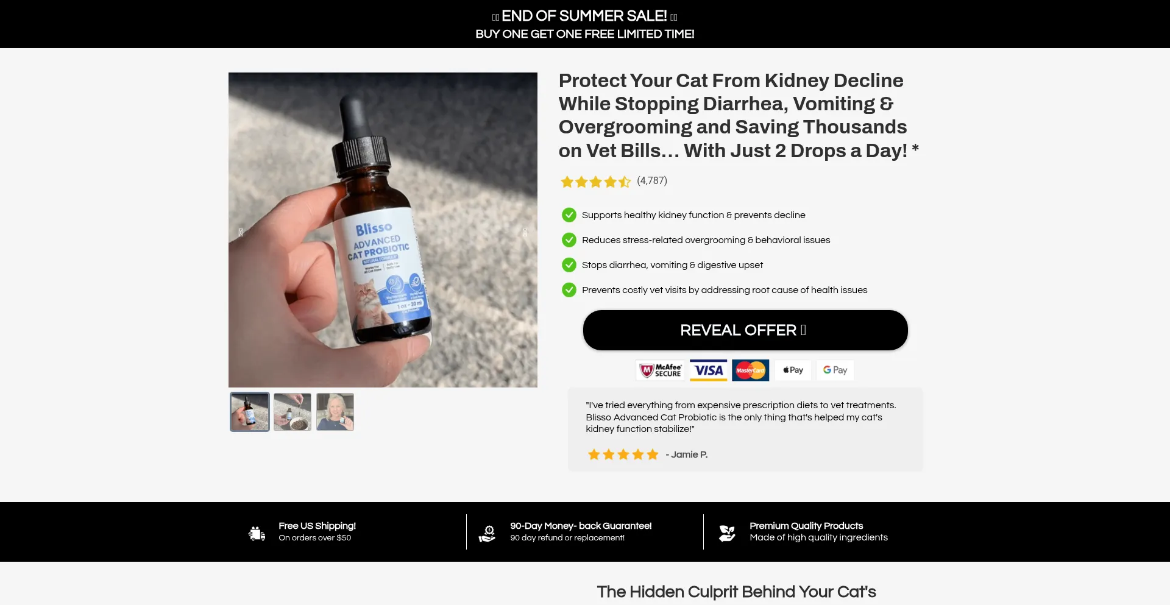This screenshot has height=605, width=1170.
Task: Click the VISA payment icon
Action: click(x=708, y=370)
